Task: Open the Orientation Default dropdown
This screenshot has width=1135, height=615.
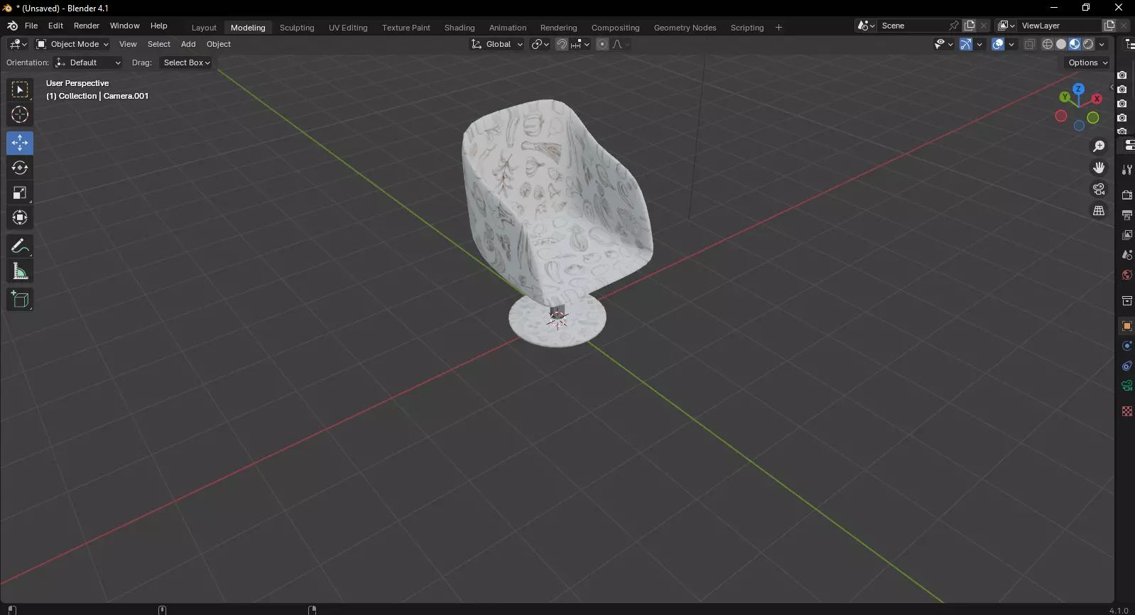Action: tap(88, 62)
